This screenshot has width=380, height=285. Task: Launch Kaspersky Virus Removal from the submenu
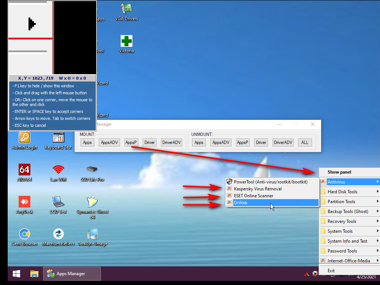coord(272,189)
